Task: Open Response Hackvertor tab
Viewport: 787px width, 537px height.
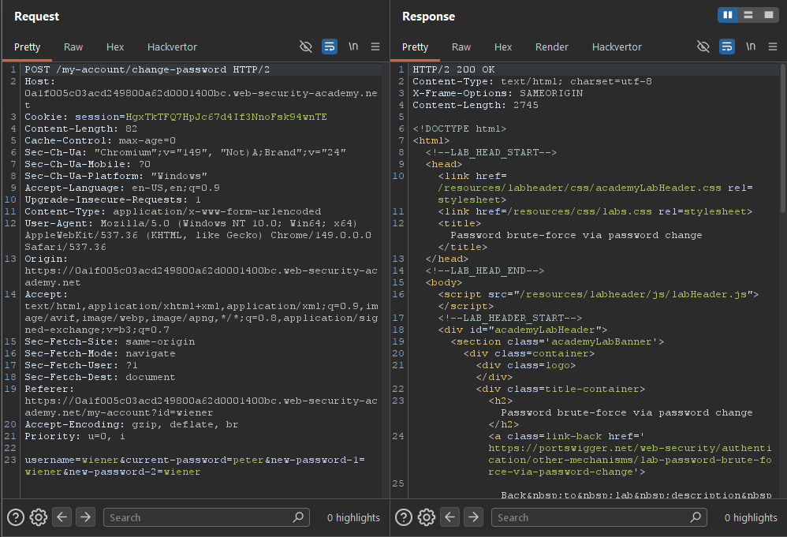Action: pos(617,47)
